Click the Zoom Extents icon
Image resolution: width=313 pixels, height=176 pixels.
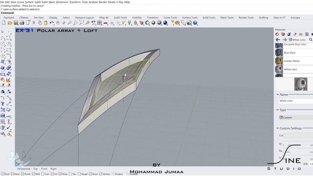click(82, 23)
